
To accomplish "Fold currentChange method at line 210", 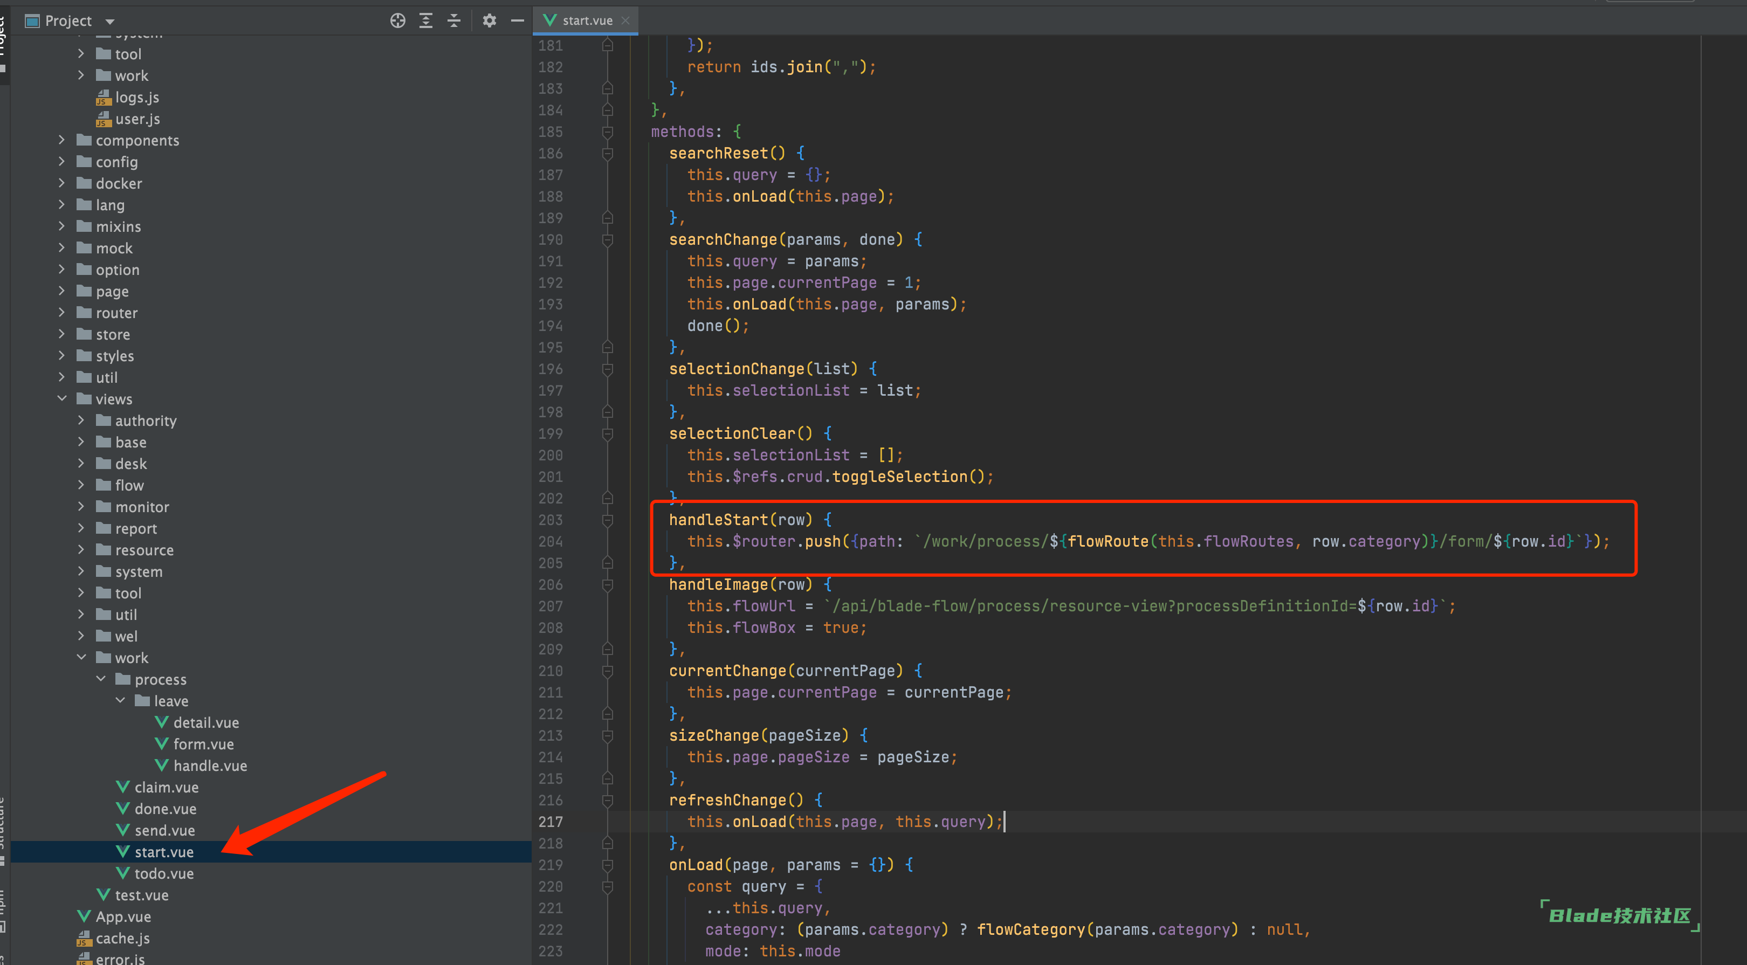I will coord(608,671).
